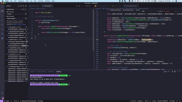Open the Accounts icon in activity bar
Viewport: 182px width, 102px height.
click(2, 93)
